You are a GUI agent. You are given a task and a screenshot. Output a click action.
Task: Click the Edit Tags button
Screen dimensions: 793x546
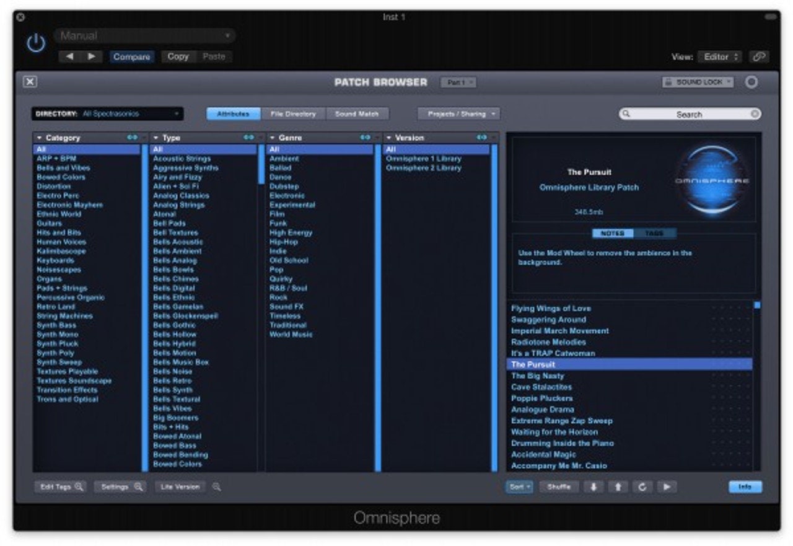[61, 487]
